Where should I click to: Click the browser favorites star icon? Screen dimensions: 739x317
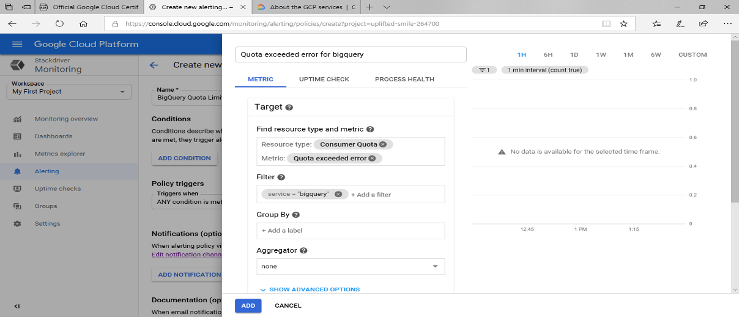tap(623, 24)
